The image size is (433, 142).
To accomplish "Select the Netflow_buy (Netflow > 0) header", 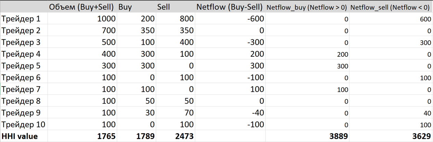I will click(307, 7).
